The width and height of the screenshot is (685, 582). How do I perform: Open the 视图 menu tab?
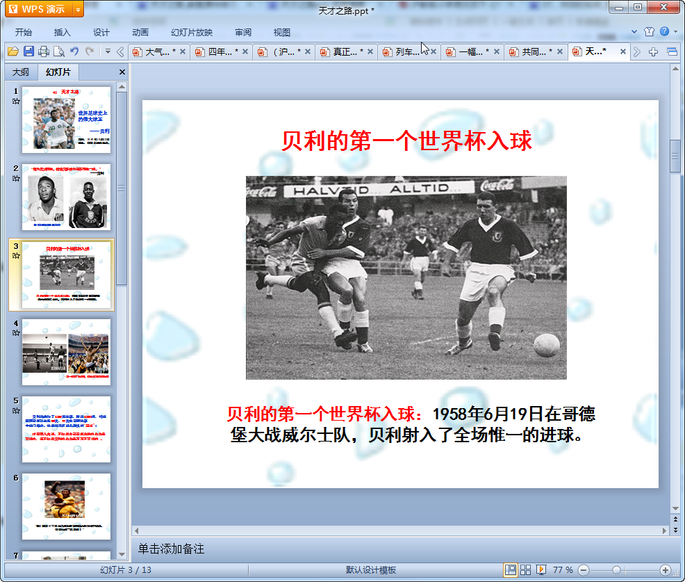coord(282,33)
